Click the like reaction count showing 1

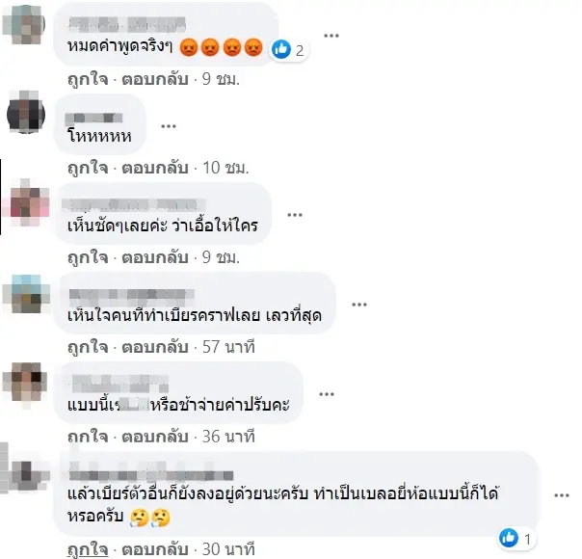pos(516,538)
